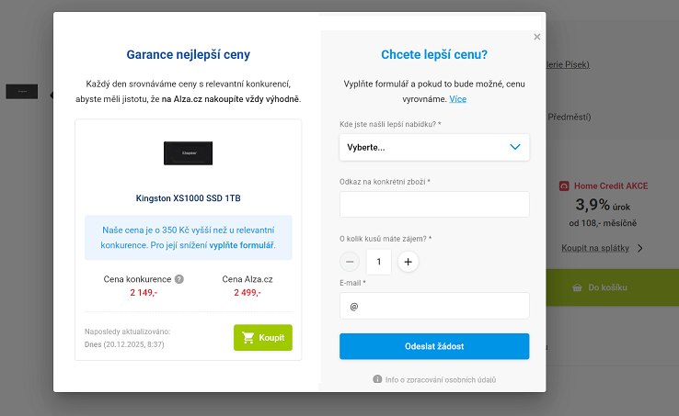This screenshot has width=679, height=416.
Task: Open the Kingston XS1000 SSD 1TB title
Action: click(189, 197)
